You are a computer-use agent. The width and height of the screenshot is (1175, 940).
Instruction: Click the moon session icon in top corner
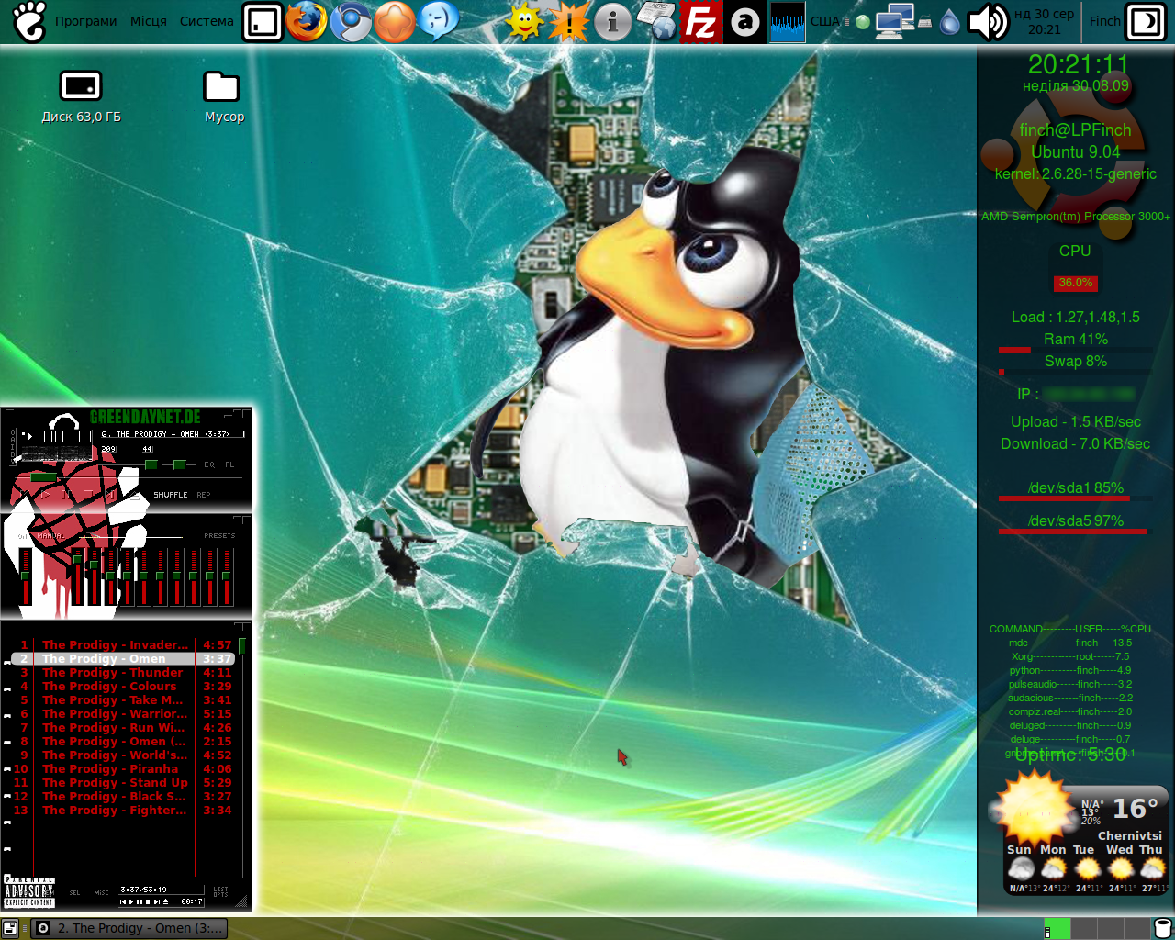coord(1146,22)
